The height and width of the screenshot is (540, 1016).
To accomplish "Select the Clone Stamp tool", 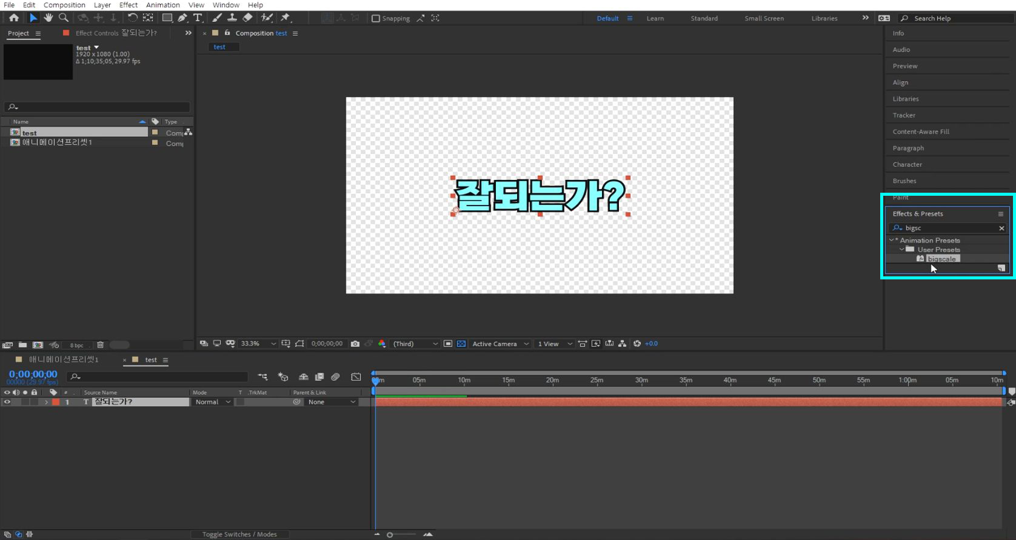I will click(x=232, y=18).
